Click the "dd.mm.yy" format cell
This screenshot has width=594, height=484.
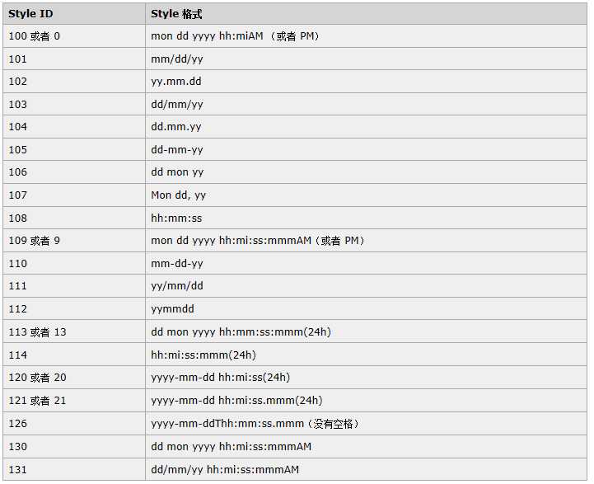click(176, 127)
